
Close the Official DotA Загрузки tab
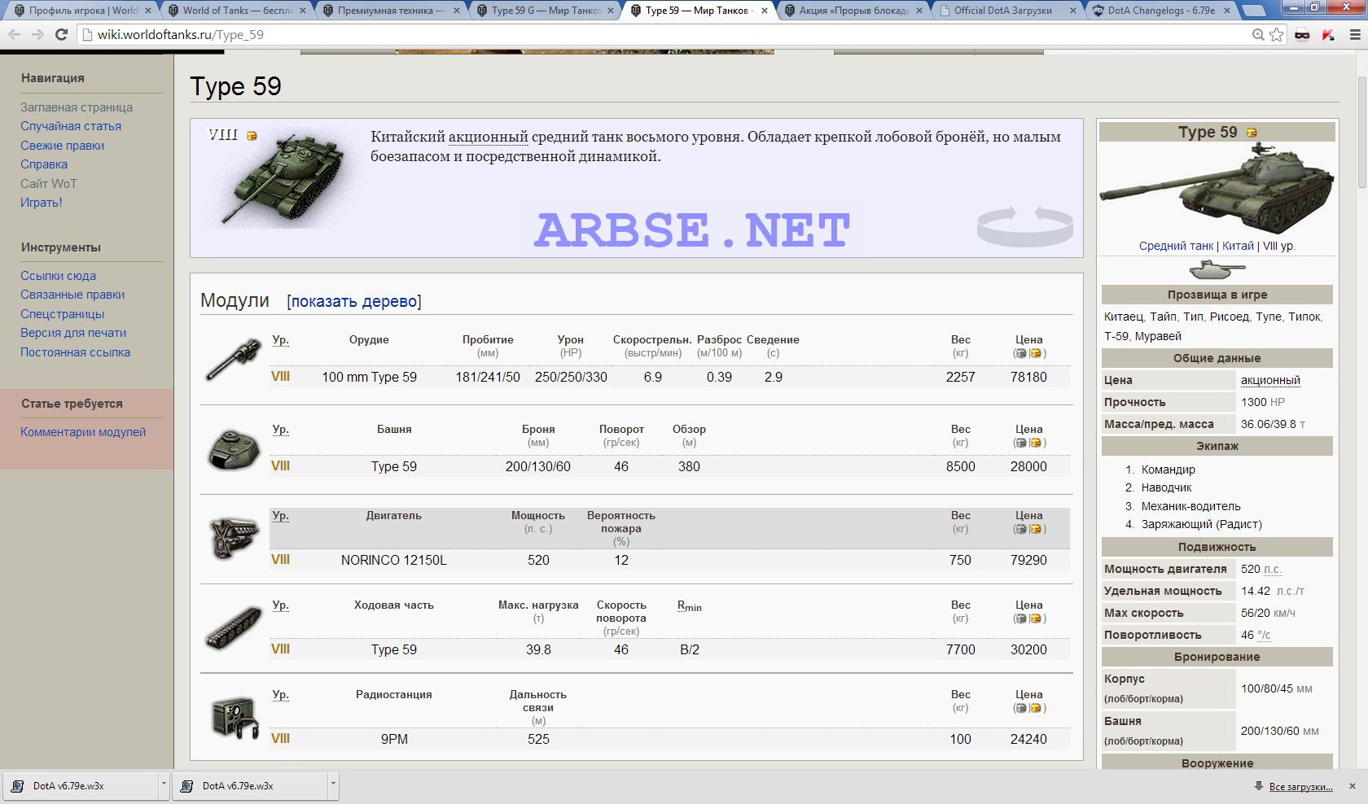click(1073, 11)
